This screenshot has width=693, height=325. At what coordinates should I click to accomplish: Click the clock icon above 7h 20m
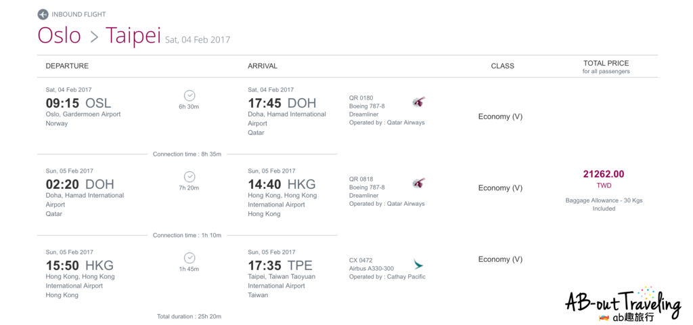pyautogui.click(x=189, y=177)
